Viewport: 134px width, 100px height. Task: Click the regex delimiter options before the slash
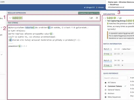point(9,18)
